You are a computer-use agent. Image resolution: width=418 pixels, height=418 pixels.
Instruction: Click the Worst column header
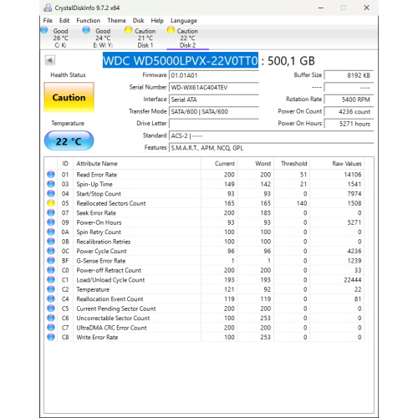pyautogui.click(x=256, y=164)
